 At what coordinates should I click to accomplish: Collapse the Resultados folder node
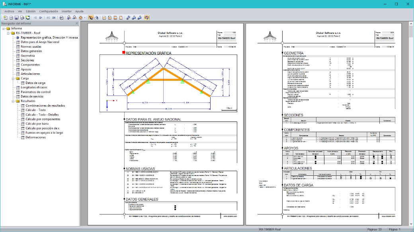tap(13, 101)
